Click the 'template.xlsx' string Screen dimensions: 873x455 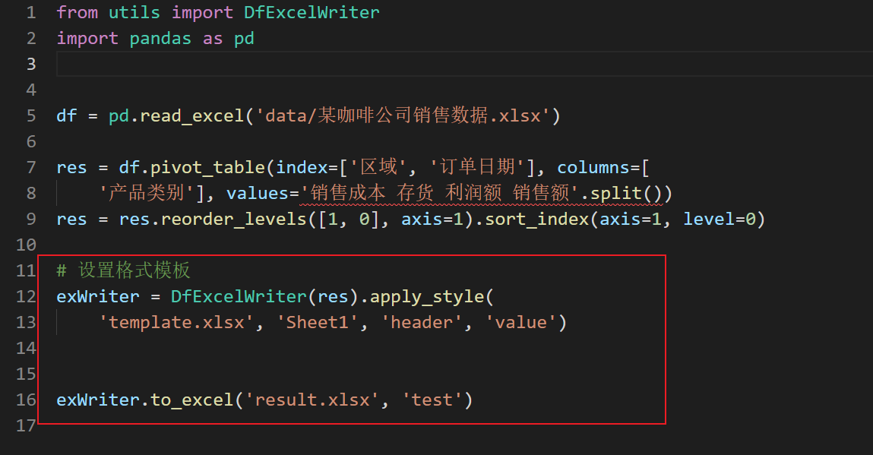tap(176, 322)
